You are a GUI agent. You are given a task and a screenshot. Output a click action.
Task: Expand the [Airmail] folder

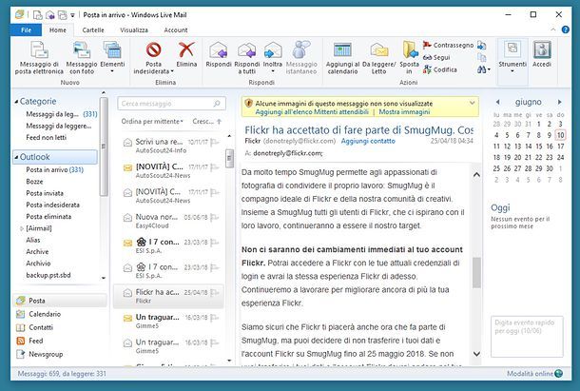pos(22,228)
